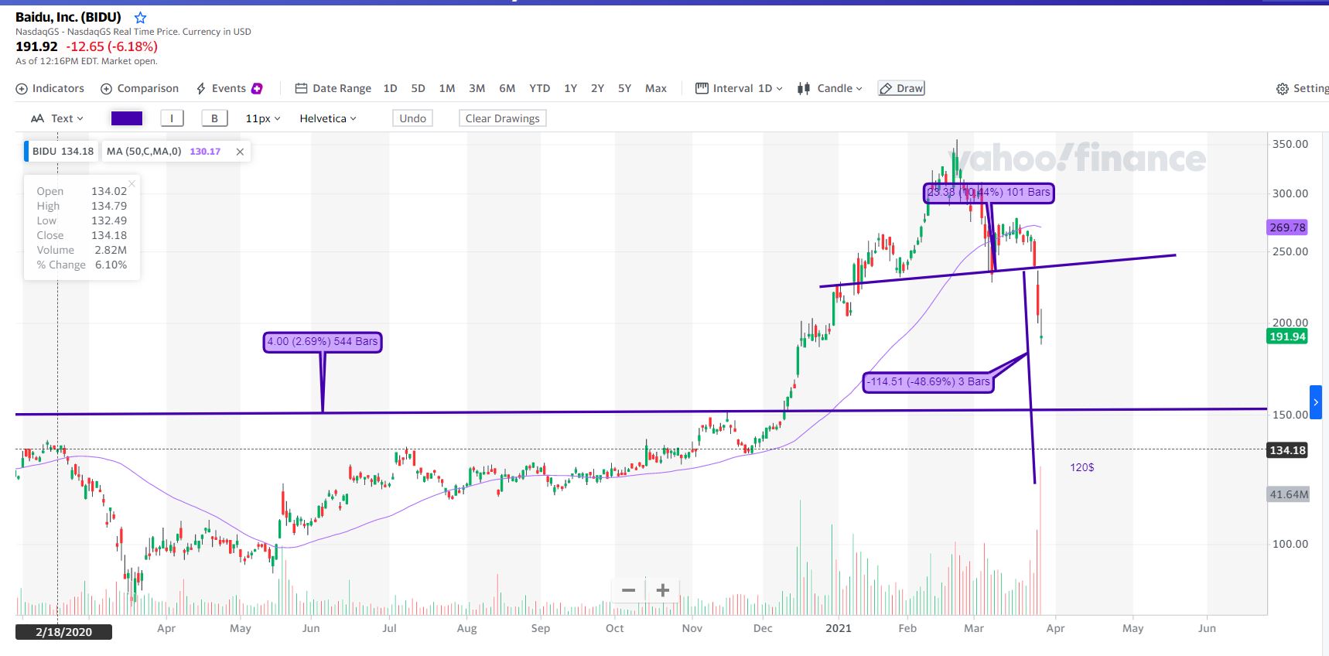The height and width of the screenshot is (656, 1329).
Task: Expand the Text drawing tool dropdown
Action: click(57, 118)
